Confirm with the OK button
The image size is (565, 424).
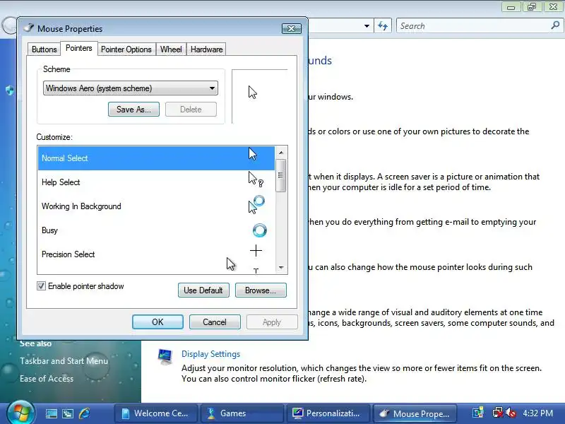[157, 322]
